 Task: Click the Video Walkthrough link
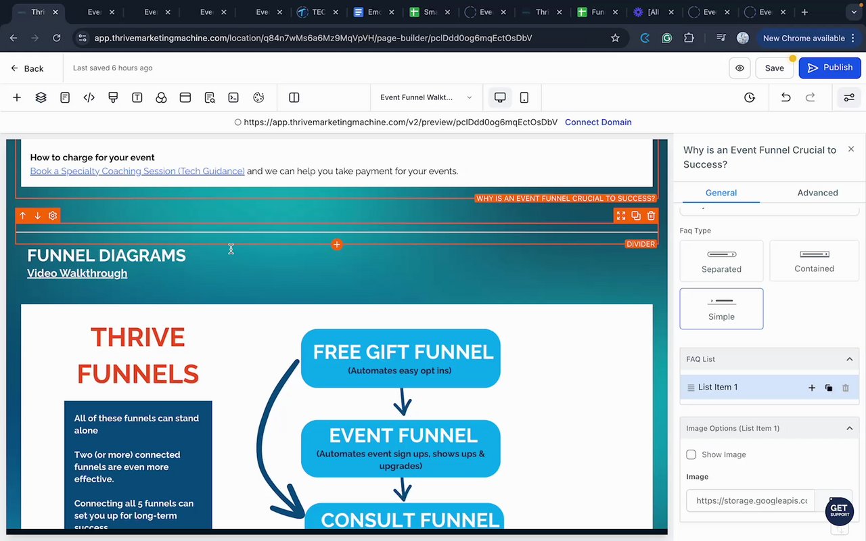[x=77, y=273]
